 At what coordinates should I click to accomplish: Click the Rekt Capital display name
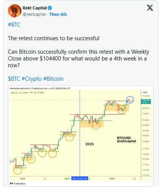pos(35,8)
